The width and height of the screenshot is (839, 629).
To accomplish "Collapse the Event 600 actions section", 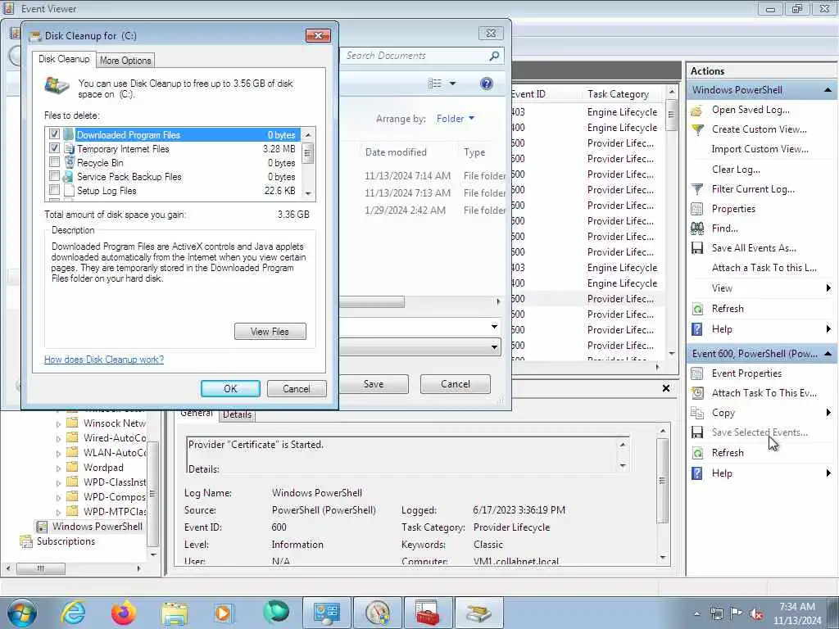I will tap(828, 354).
